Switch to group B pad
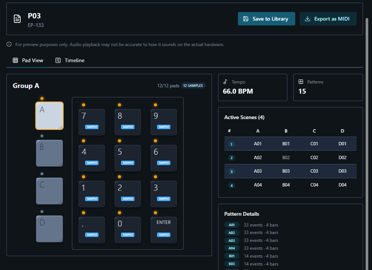Viewport: 372px width, 270px height. pos(49,153)
